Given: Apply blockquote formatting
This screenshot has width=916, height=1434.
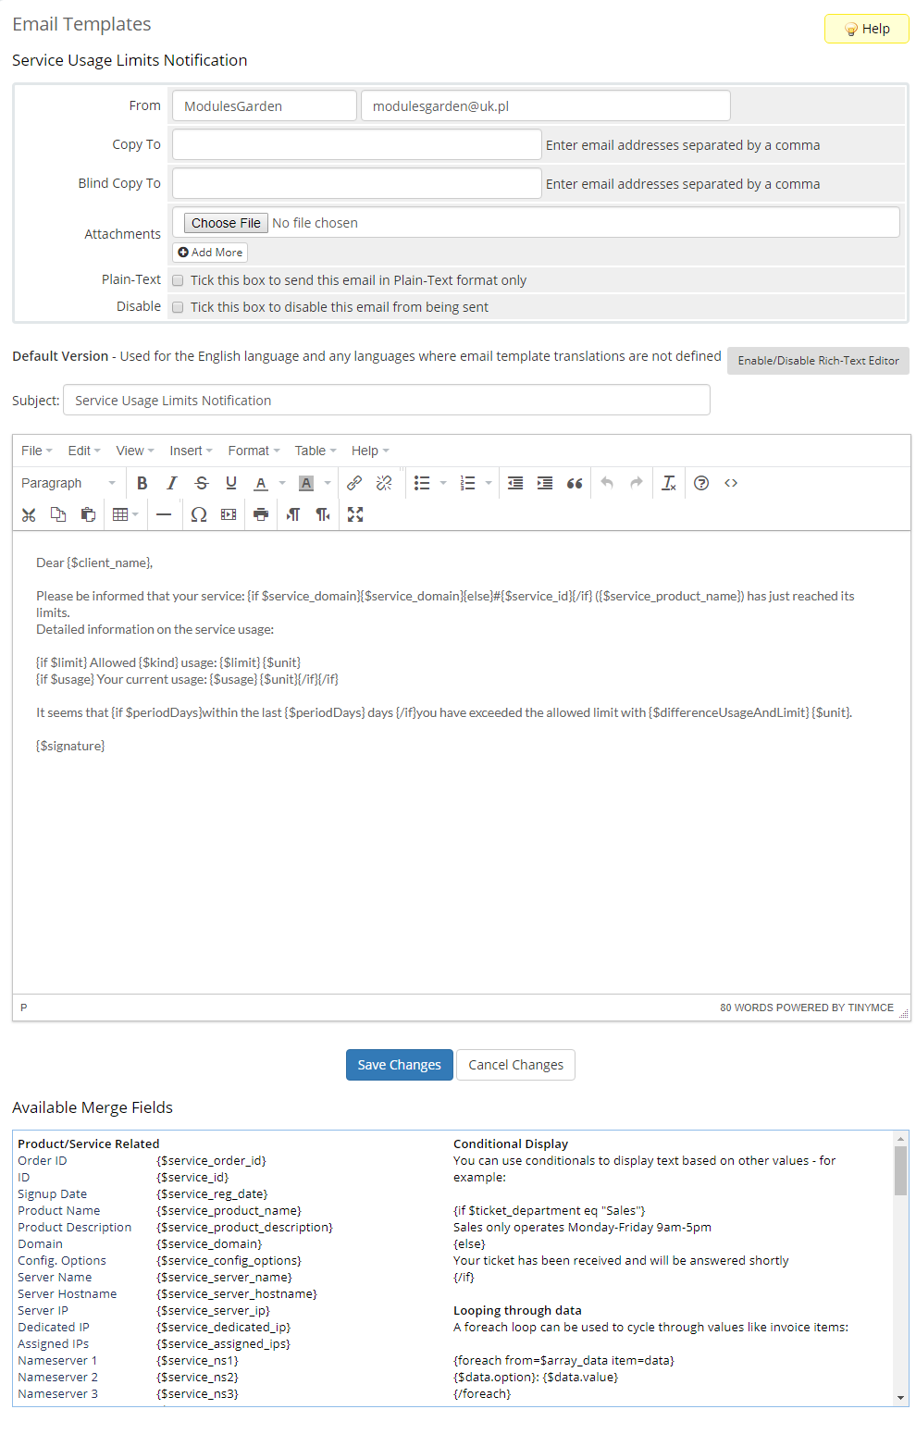Looking at the screenshot, I should [575, 483].
